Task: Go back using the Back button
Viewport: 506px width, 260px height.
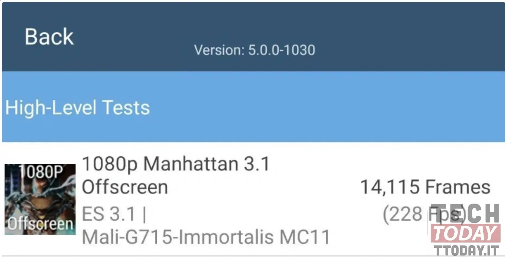Action: tap(49, 37)
